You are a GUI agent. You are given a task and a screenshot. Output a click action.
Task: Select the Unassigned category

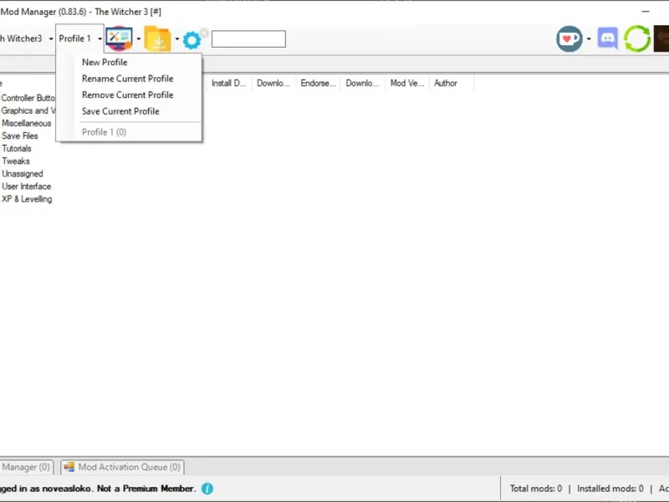(x=23, y=174)
